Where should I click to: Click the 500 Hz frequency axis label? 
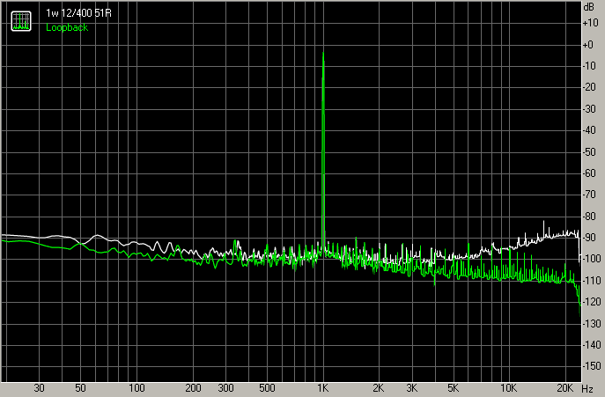[x=267, y=388]
